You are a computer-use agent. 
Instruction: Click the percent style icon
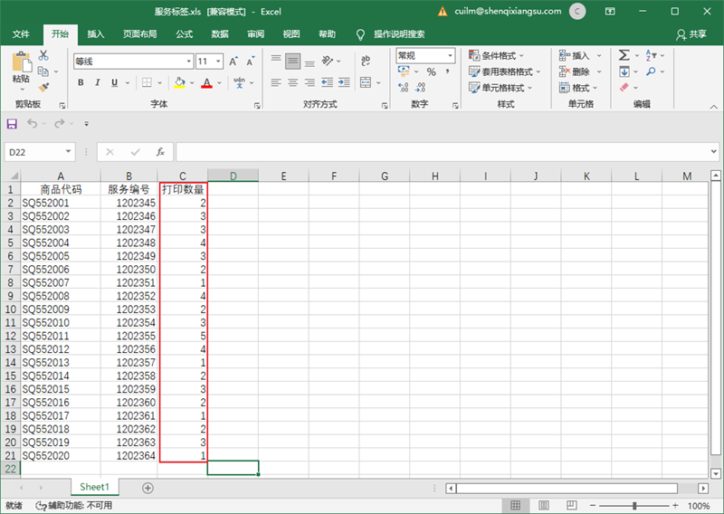tap(432, 72)
